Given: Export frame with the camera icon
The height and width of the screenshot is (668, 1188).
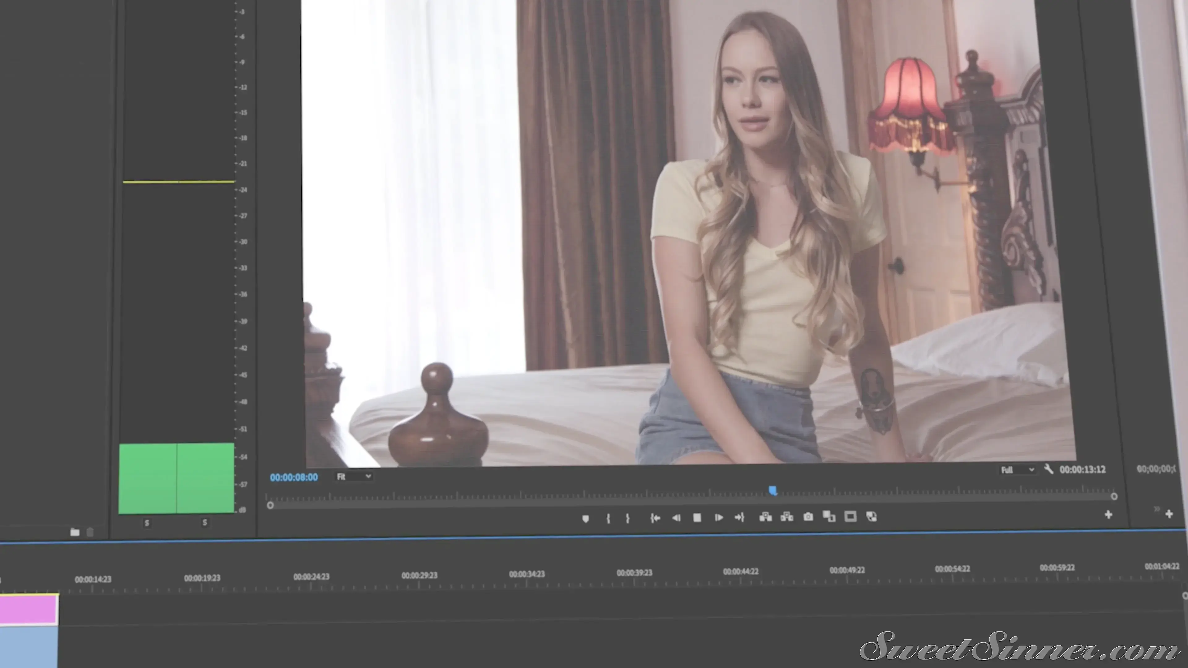Looking at the screenshot, I should pyautogui.click(x=808, y=517).
